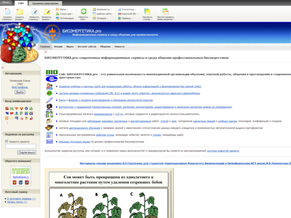
Task: Expand the Короткий URL dropdown
Action: click(x=128, y=14)
